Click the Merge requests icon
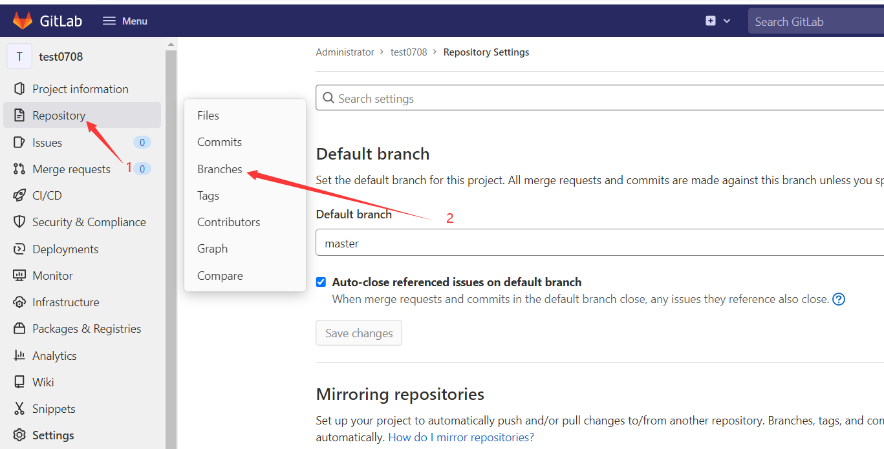Image resolution: width=884 pixels, height=449 pixels. click(x=19, y=169)
